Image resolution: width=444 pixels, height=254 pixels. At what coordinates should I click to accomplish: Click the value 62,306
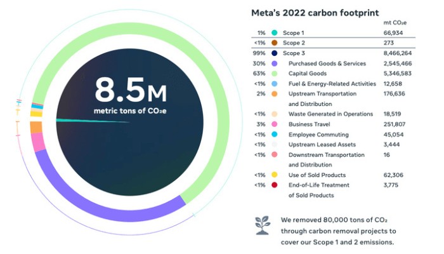393,175
